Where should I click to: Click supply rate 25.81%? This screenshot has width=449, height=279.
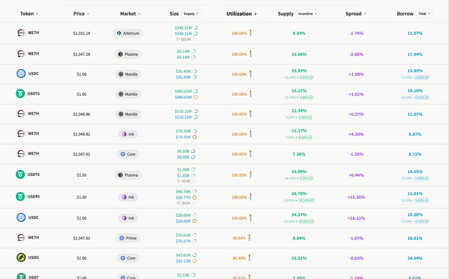pyautogui.click(x=299, y=258)
